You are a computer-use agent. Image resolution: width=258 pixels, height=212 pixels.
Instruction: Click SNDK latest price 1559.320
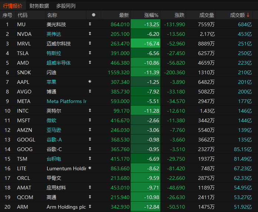118,72
